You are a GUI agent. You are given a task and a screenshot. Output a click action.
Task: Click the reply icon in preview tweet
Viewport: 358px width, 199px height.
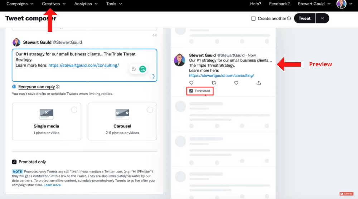(x=191, y=83)
